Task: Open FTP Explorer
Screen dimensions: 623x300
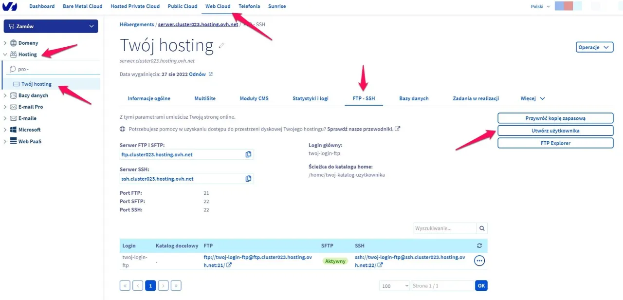Action: tap(555, 143)
